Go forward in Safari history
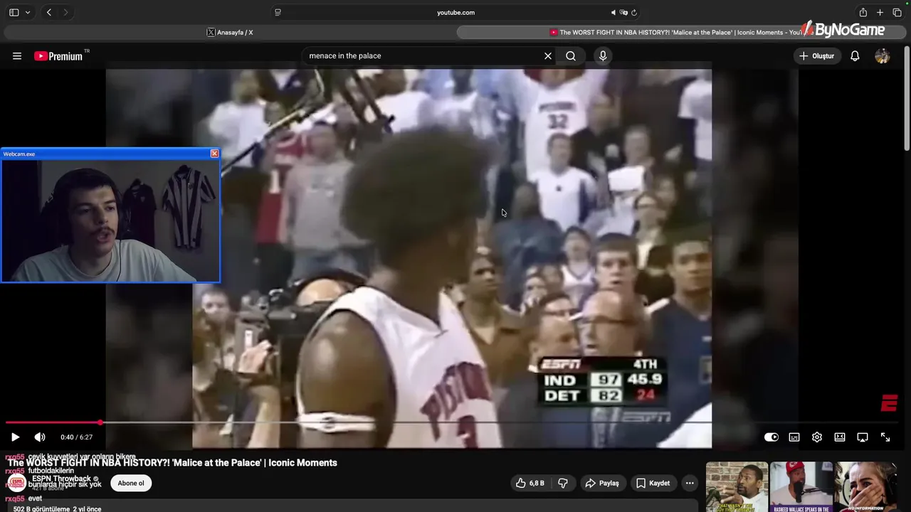Image resolution: width=911 pixels, height=512 pixels. 66,12
